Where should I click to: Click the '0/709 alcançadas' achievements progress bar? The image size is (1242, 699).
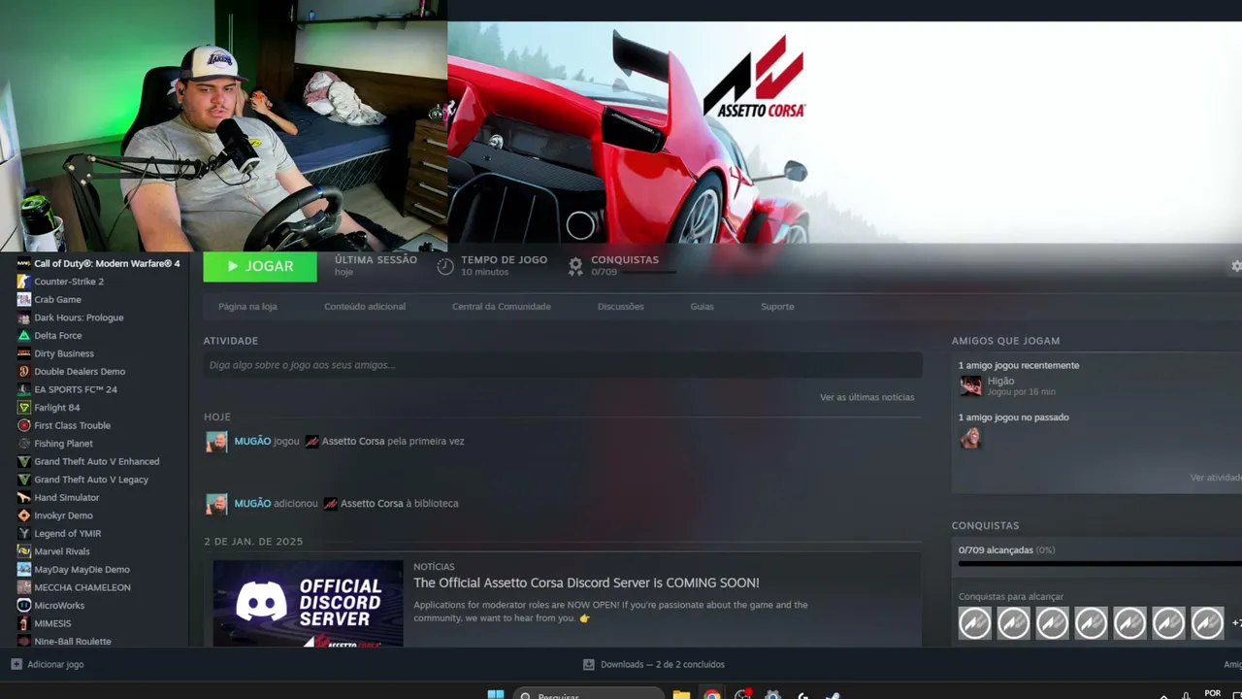coord(1099,563)
